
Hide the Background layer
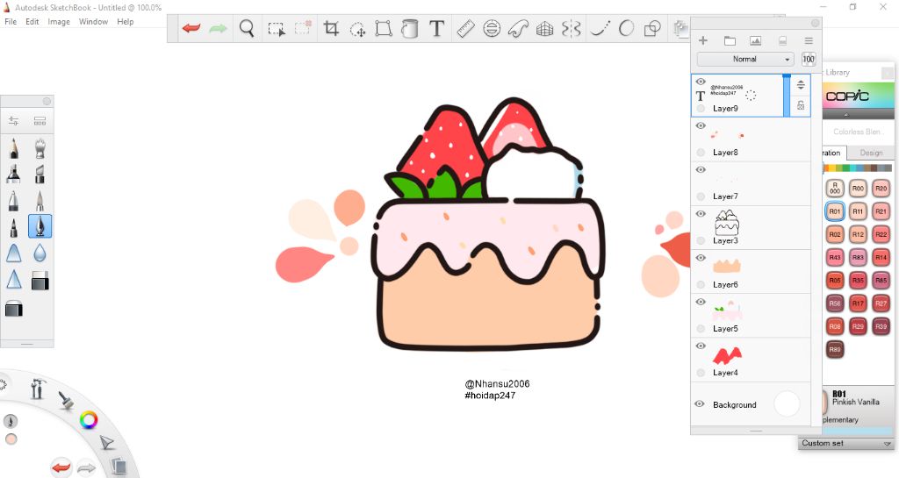click(x=700, y=404)
